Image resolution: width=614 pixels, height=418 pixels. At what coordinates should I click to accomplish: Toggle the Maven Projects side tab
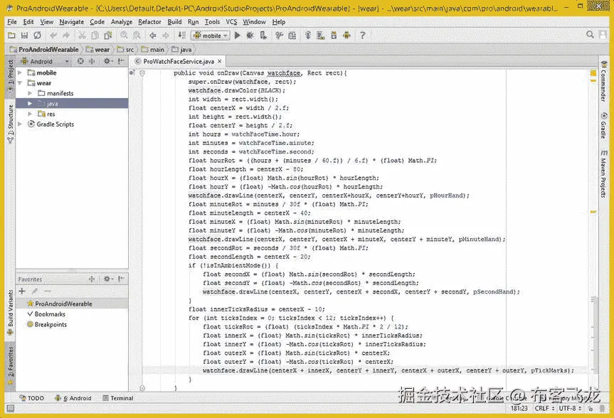(603, 173)
